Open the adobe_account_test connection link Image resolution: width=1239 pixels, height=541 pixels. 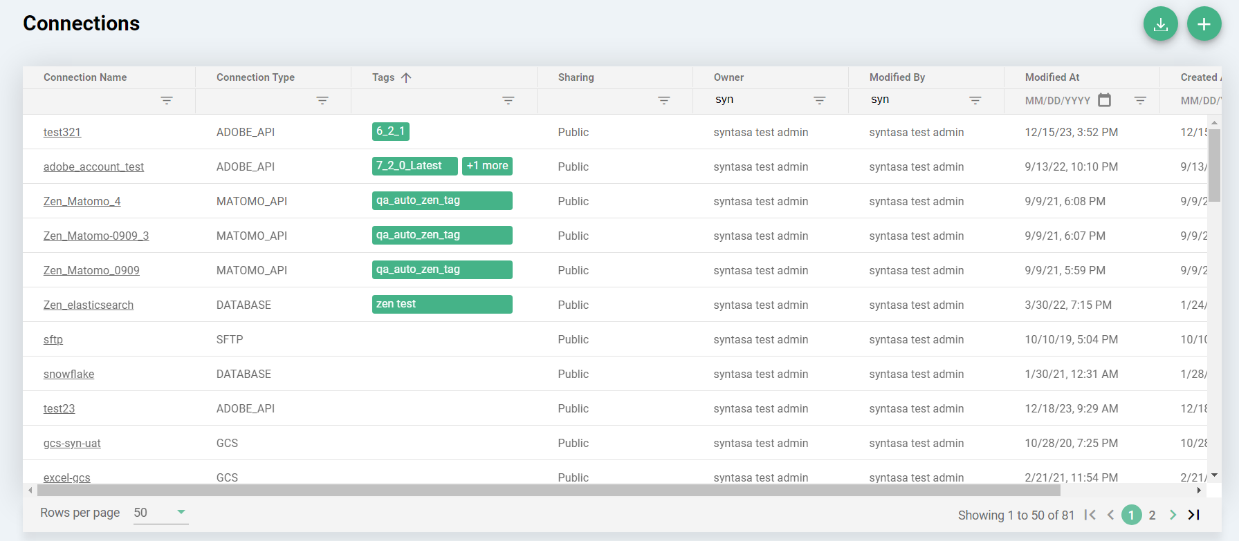pyautogui.click(x=93, y=167)
